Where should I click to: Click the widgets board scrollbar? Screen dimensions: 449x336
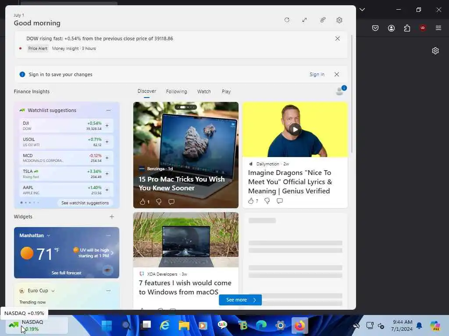(x=352, y=94)
